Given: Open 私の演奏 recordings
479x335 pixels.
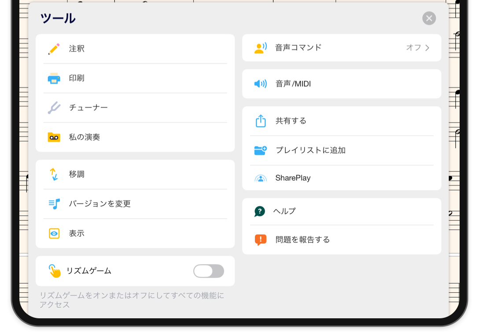Looking at the screenshot, I should tap(135, 137).
